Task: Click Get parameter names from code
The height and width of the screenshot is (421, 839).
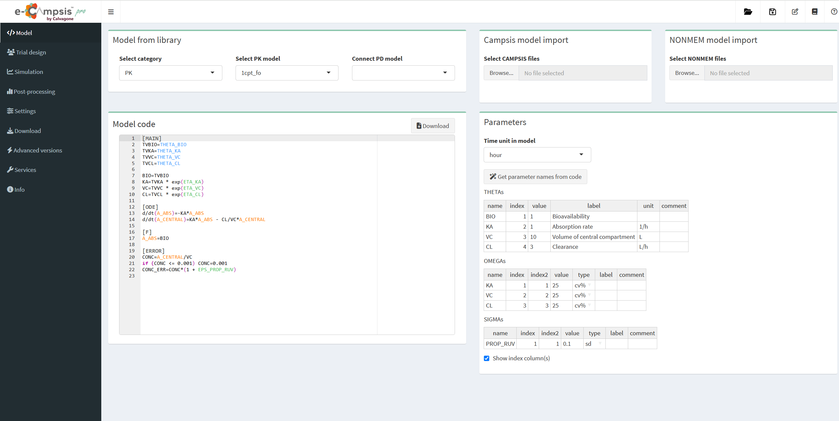Action: [535, 177]
